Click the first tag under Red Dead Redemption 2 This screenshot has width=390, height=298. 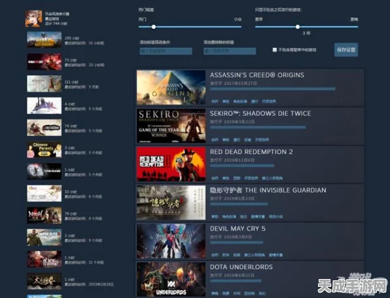tap(215, 178)
